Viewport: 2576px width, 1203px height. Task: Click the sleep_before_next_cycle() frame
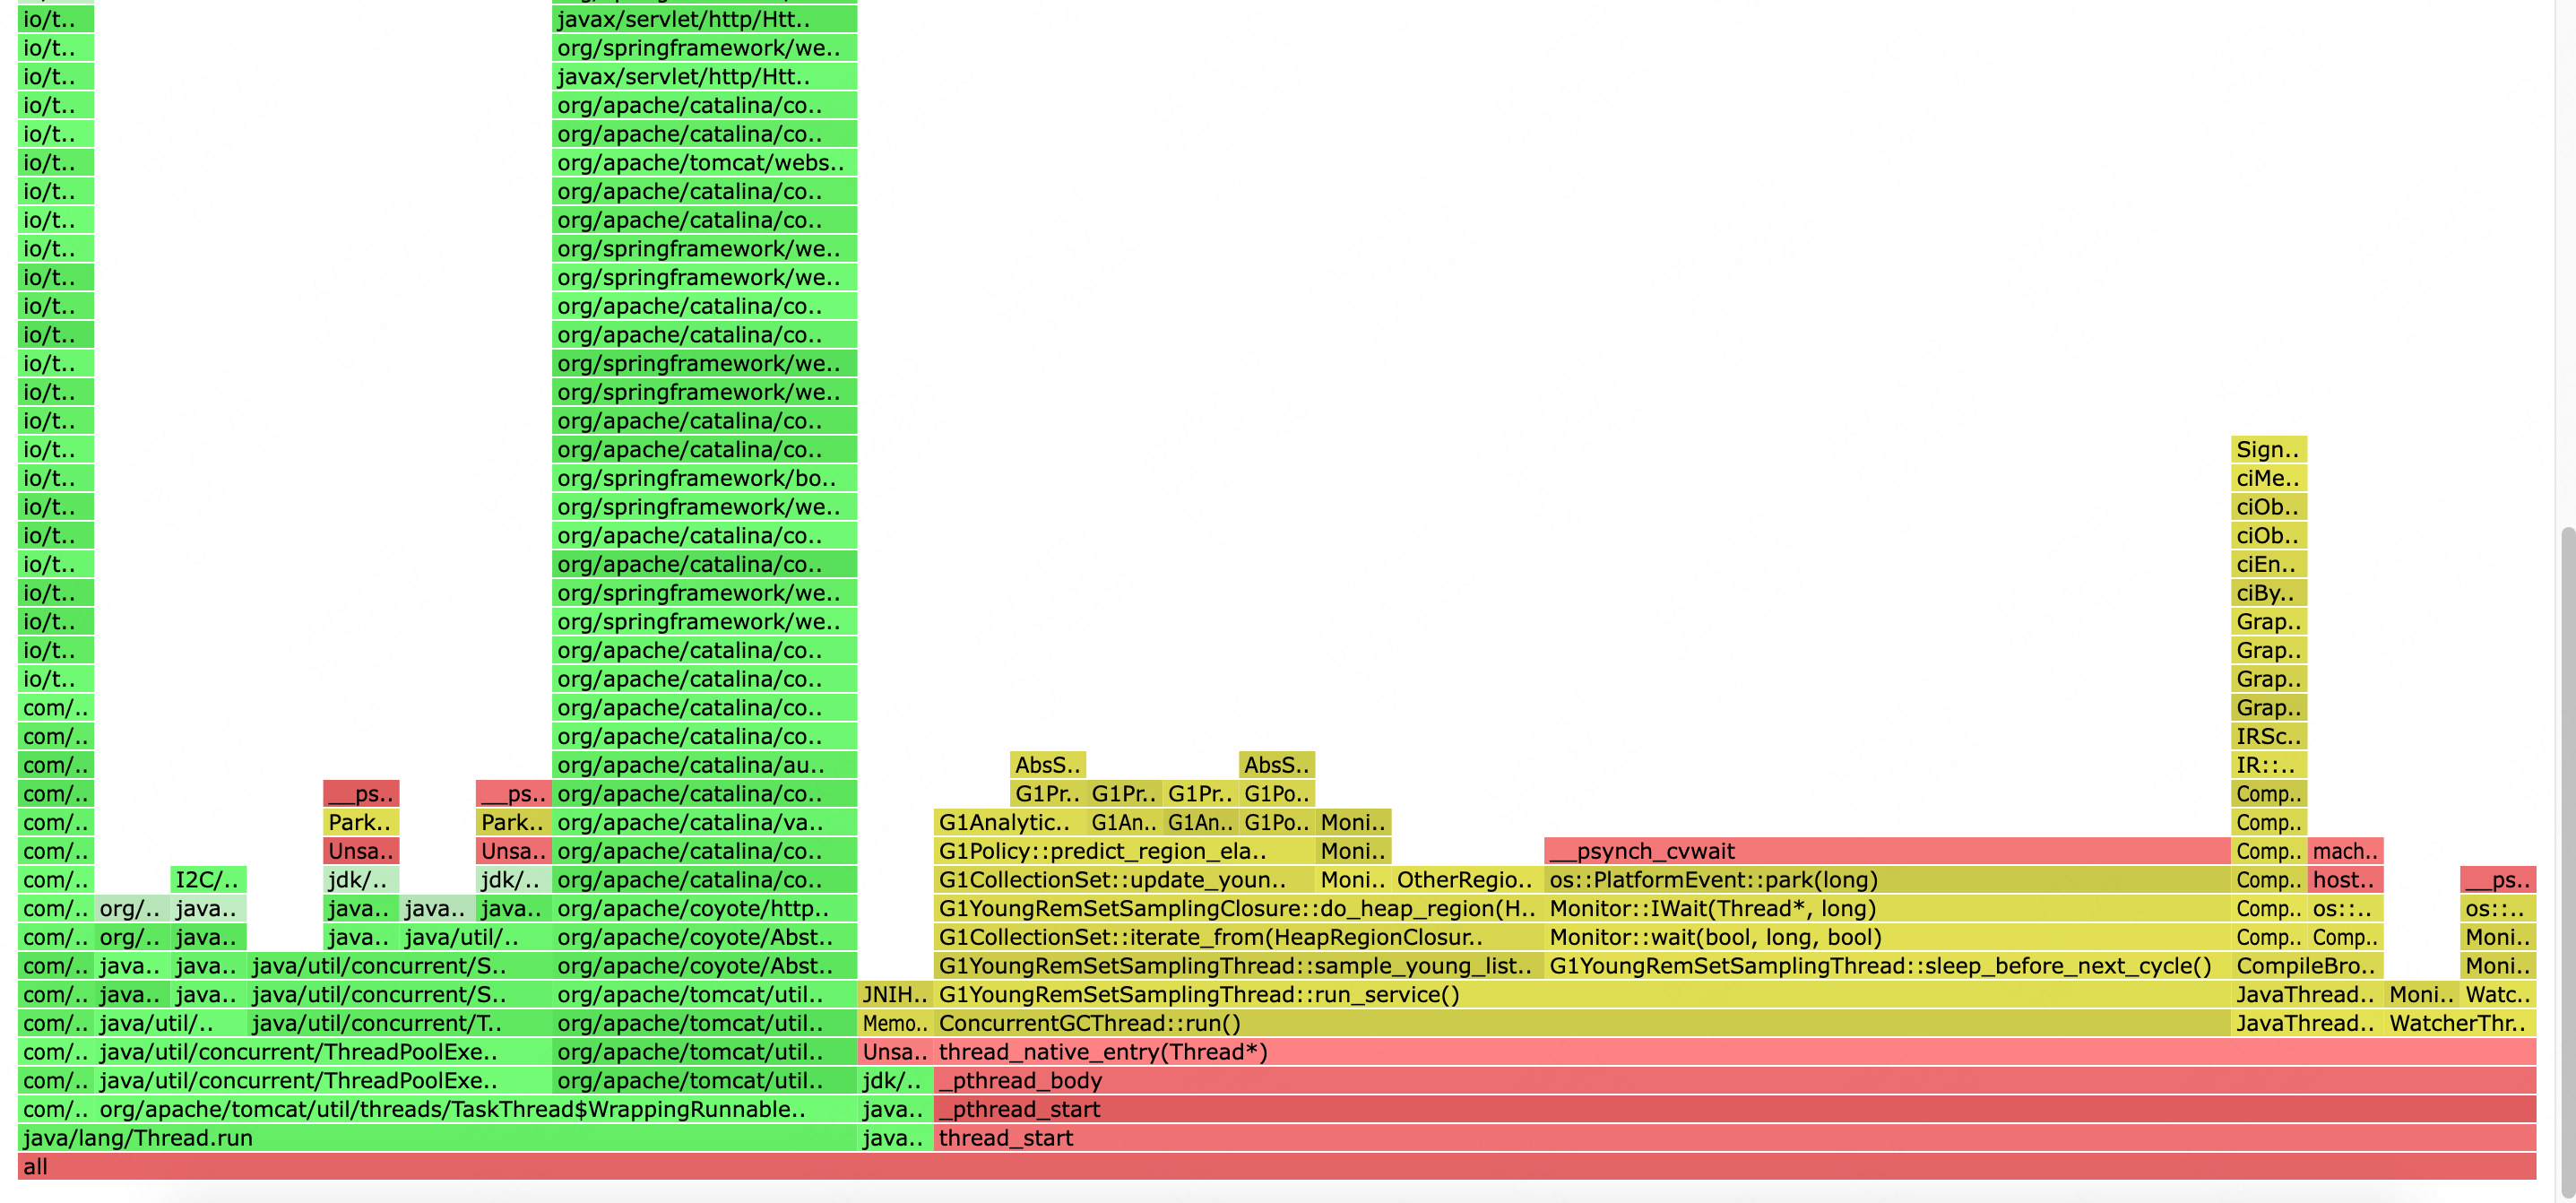coord(1886,966)
